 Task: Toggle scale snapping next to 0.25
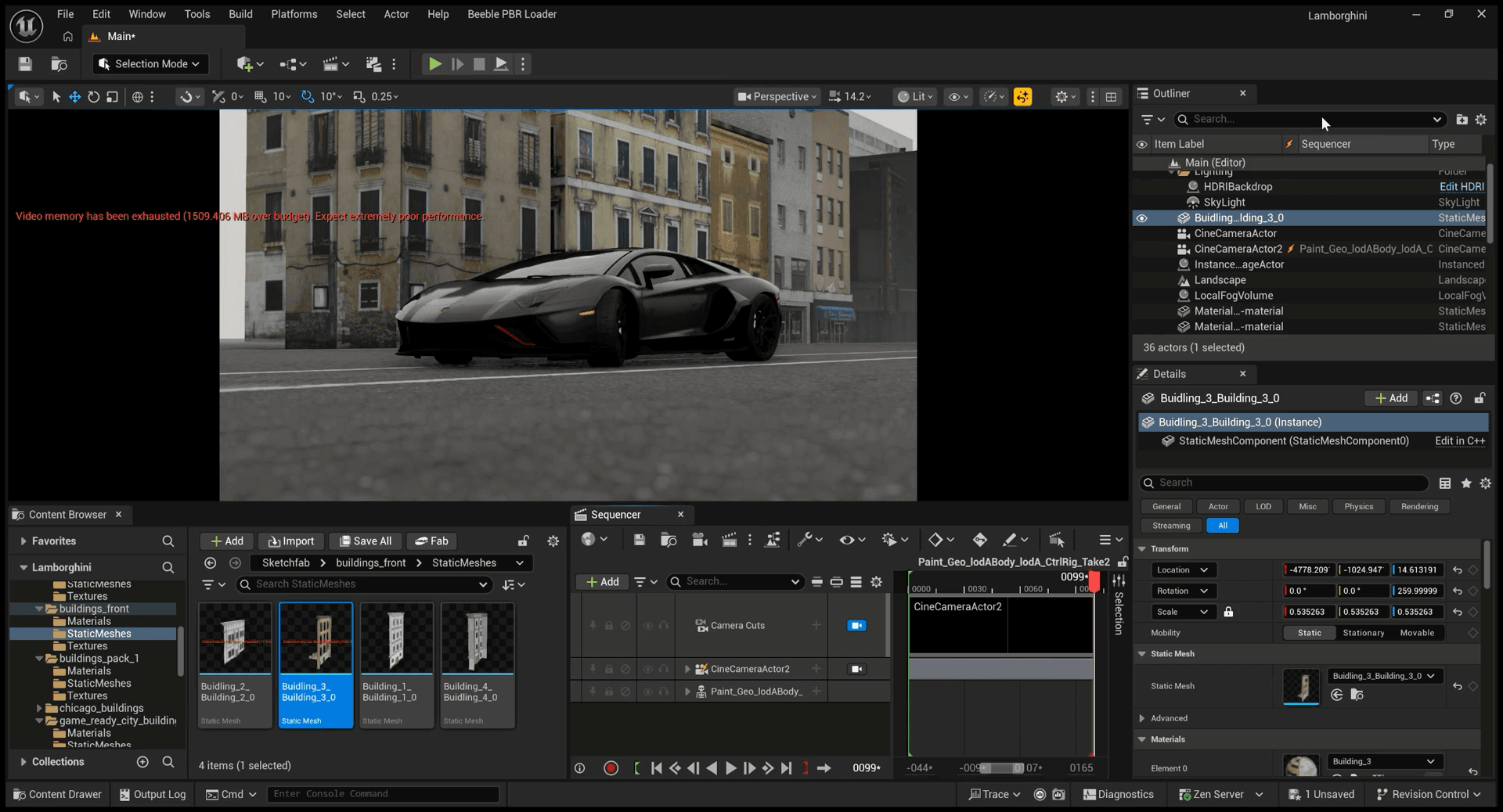pos(359,97)
